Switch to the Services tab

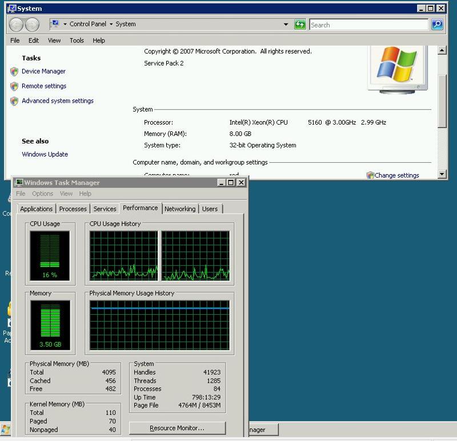105,209
